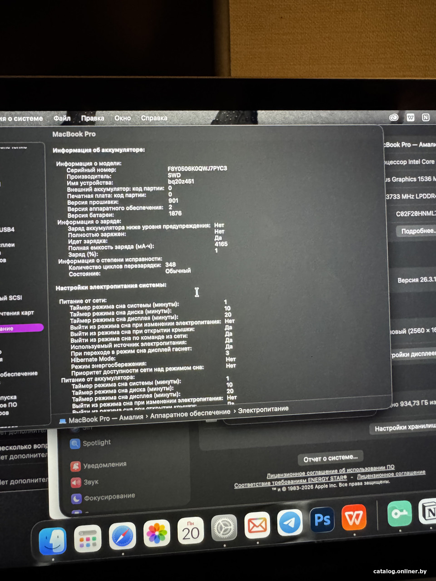The width and height of the screenshot is (436, 581).
Task: Open Уведомления settings in sidebar
Action: click(x=99, y=465)
